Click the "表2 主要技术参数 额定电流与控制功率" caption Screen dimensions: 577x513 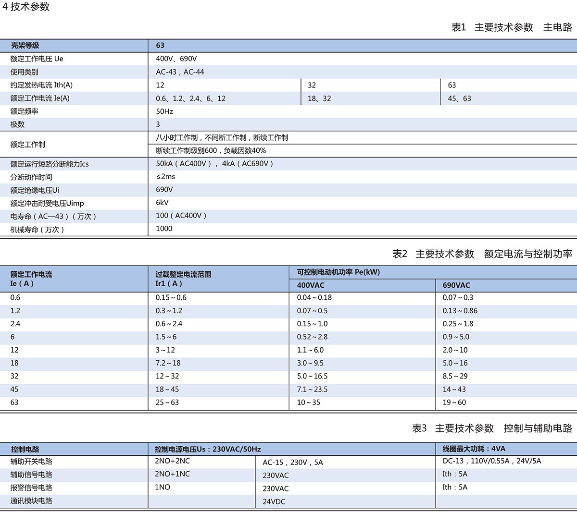[482, 254]
